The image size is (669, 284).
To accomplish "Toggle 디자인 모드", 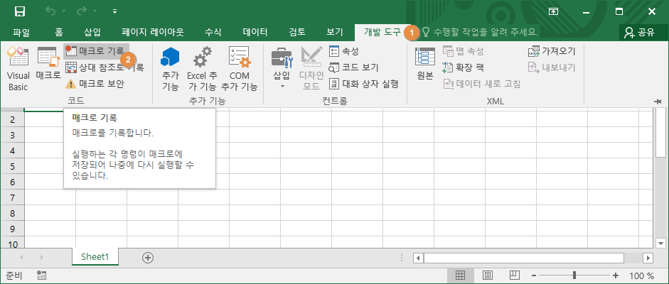I will click(x=312, y=68).
